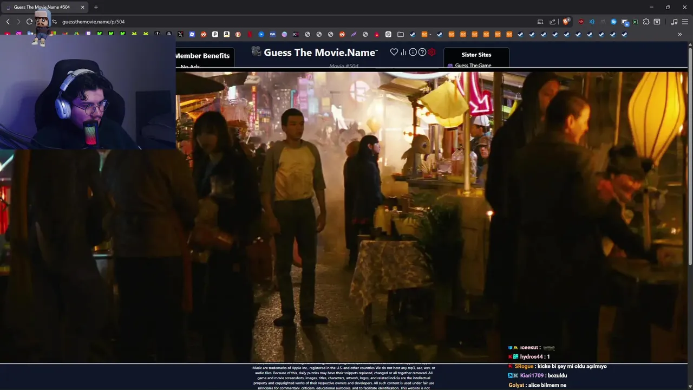Close the Guess The Movie.Name #504 tab

pos(83,7)
